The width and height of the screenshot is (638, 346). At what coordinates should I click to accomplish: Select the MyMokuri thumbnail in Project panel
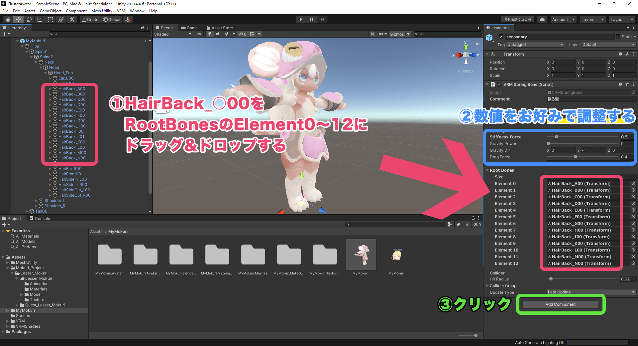pos(361,255)
